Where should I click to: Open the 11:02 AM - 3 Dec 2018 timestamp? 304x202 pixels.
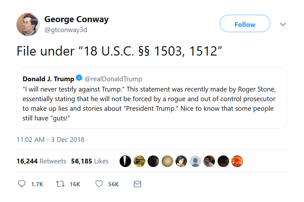(50, 140)
